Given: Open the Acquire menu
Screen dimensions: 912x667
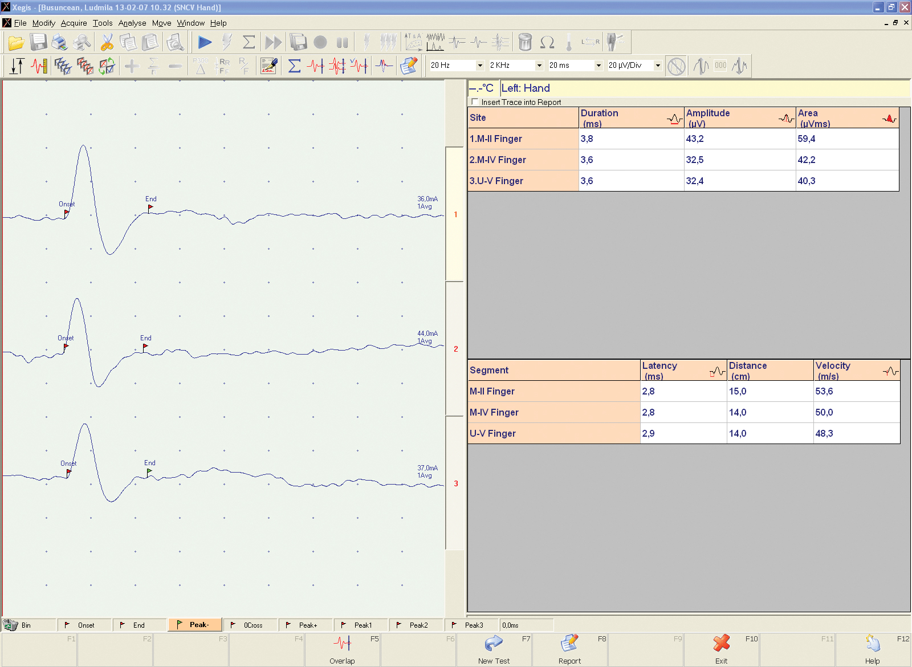Looking at the screenshot, I should 74,23.
